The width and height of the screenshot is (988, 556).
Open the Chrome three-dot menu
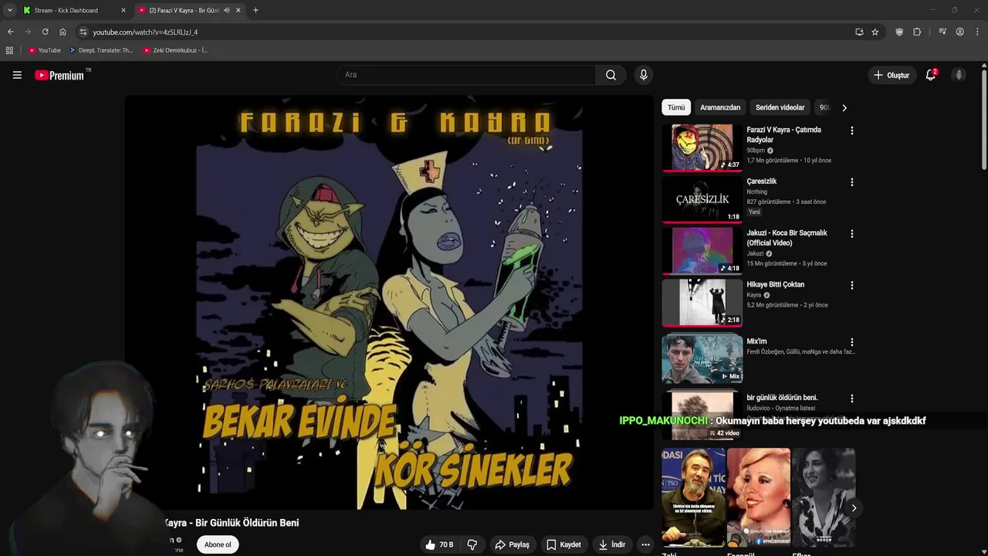click(978, 32)
